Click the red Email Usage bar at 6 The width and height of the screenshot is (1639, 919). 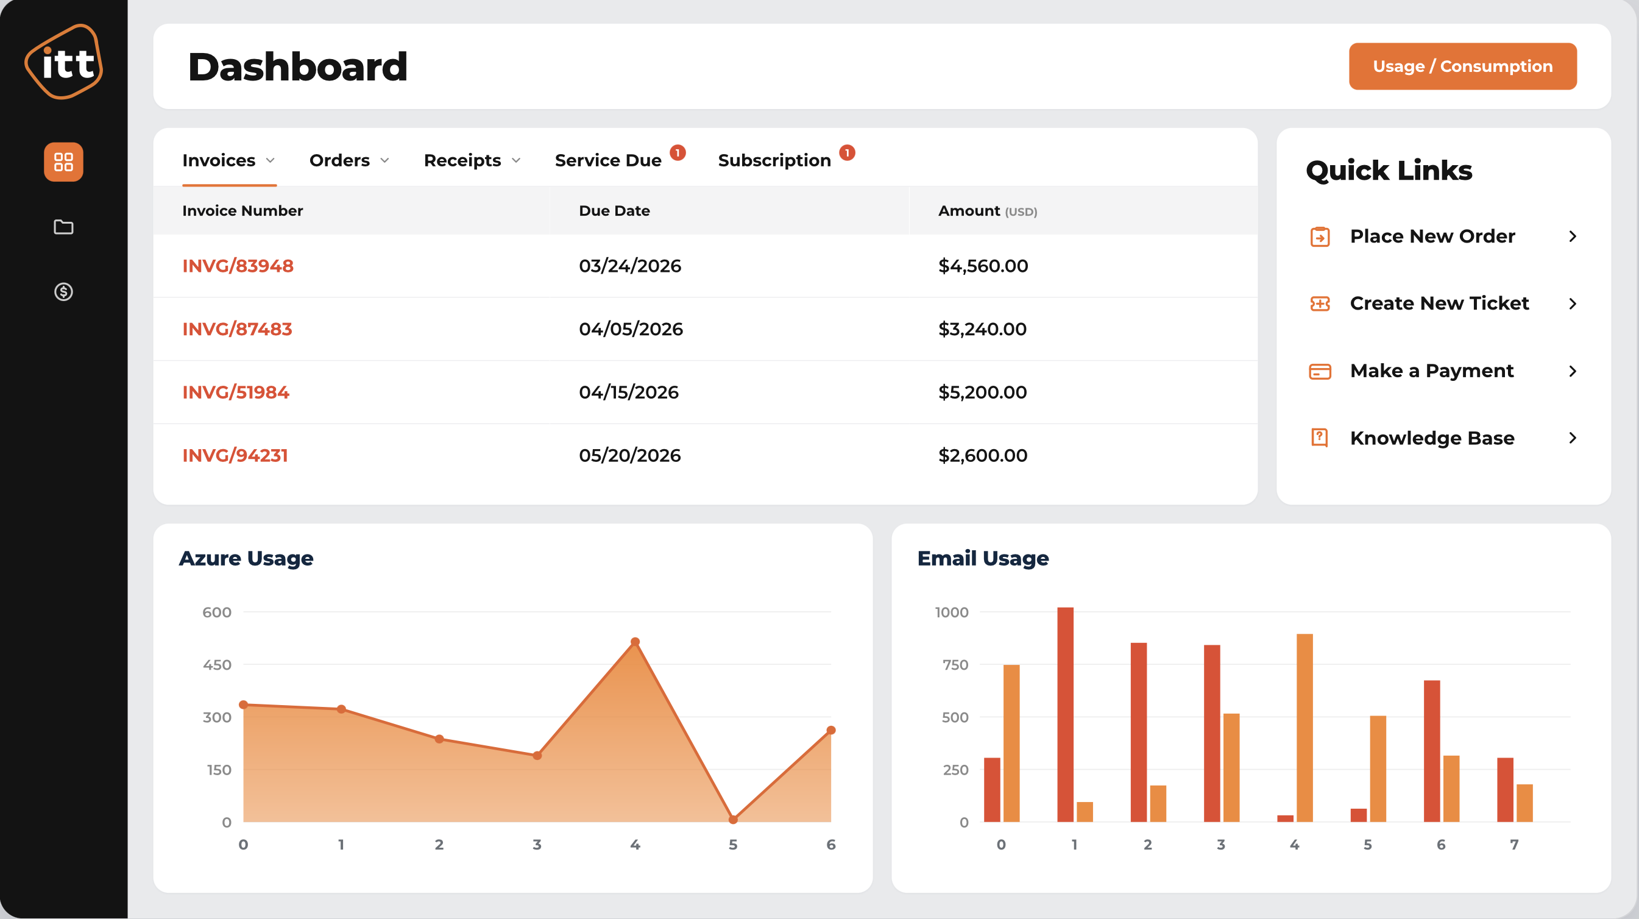coord(1432,751)
